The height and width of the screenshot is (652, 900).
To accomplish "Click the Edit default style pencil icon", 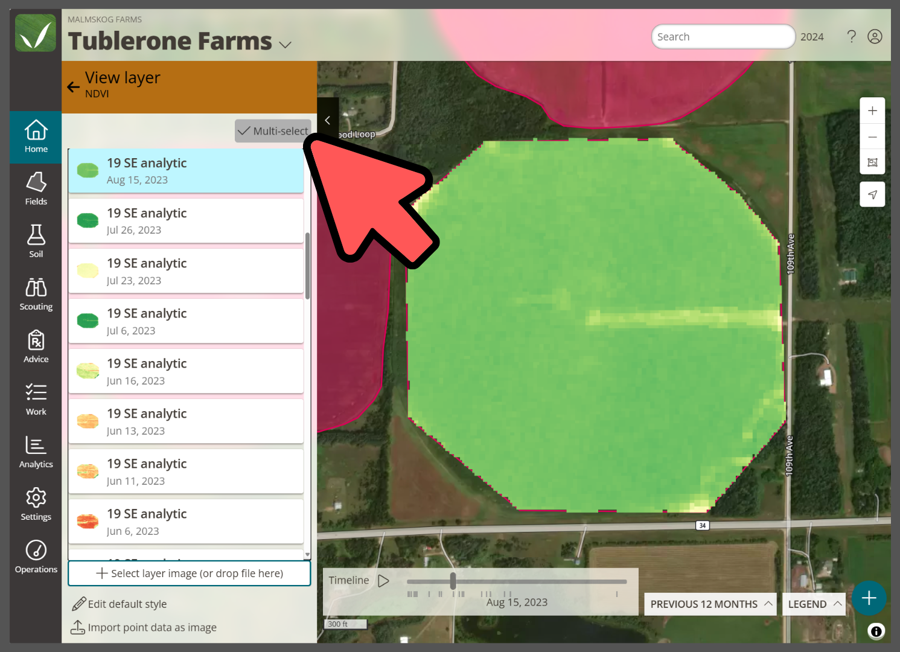I will click(78, 604).
